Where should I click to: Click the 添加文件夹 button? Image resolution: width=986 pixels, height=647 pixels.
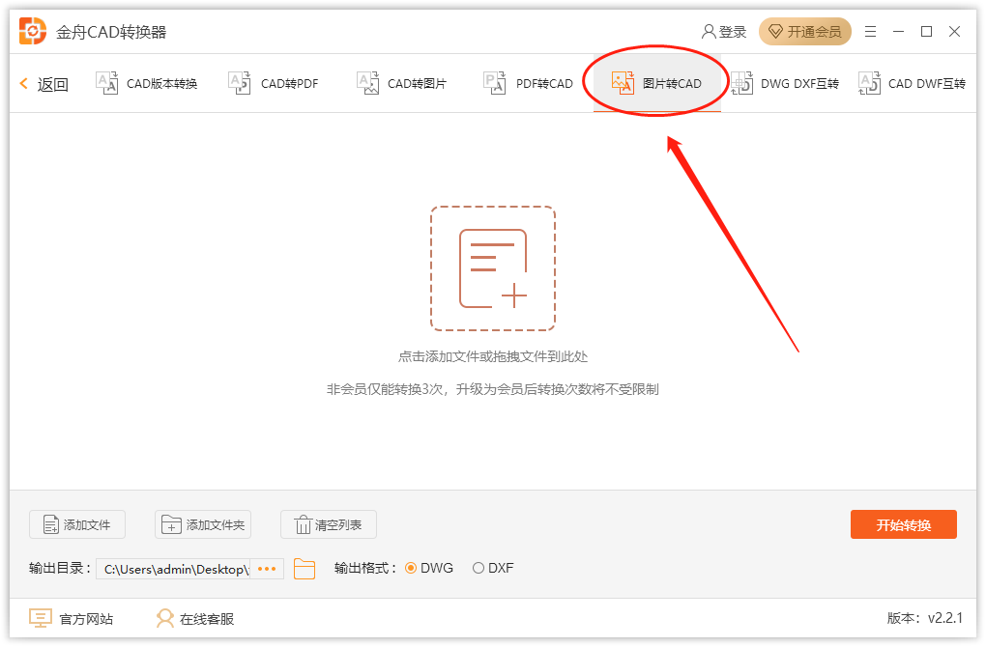(203, 524)
